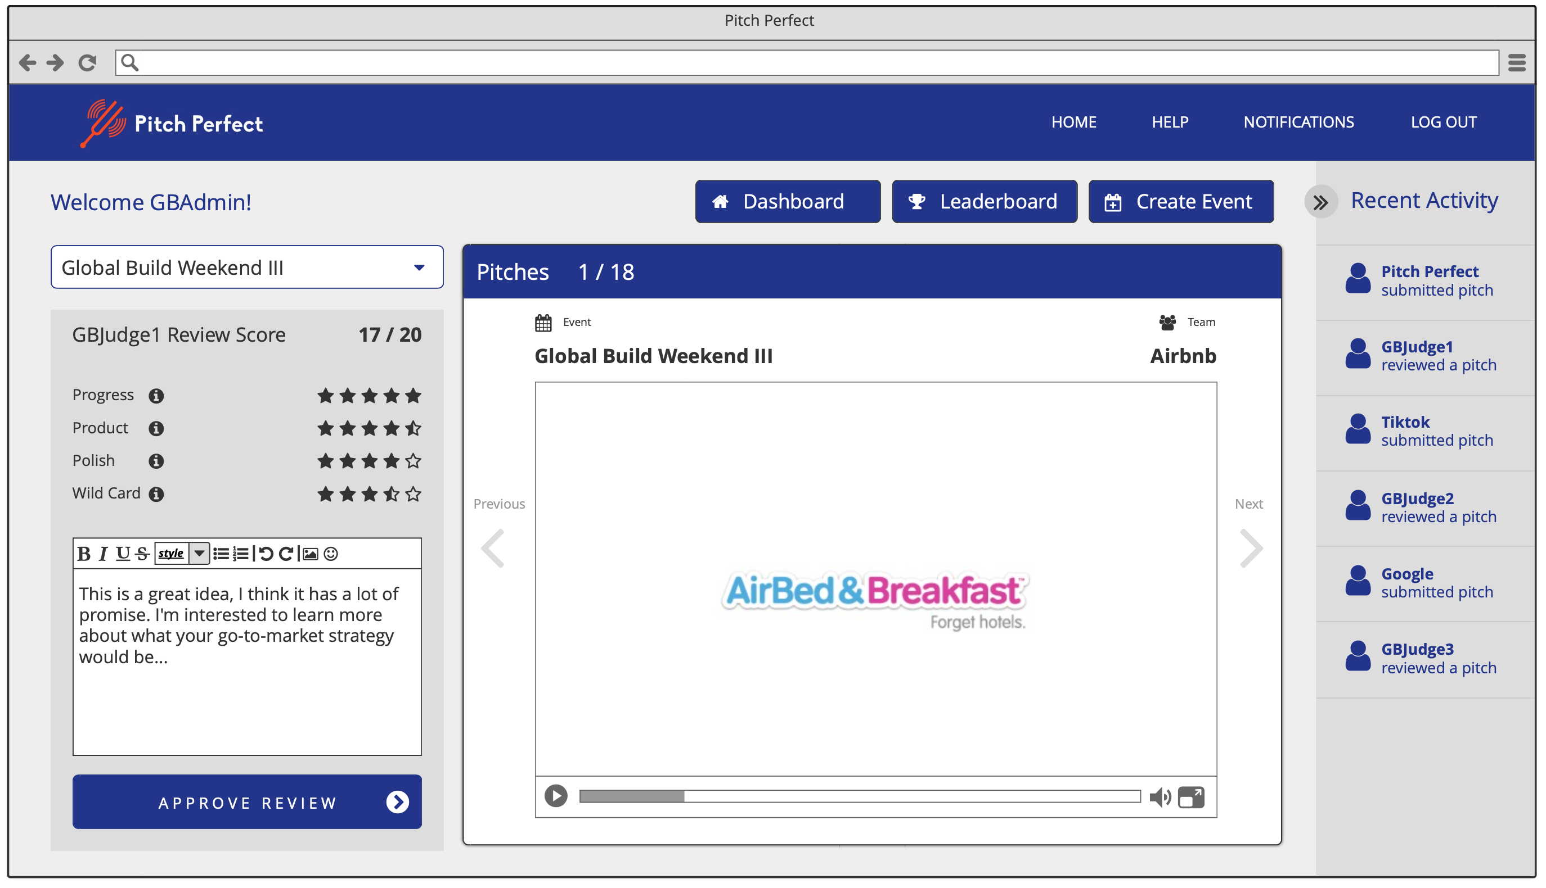1546x888 pixels.
Task: Collapse the Recent Activity panel
Action: 1322,201
